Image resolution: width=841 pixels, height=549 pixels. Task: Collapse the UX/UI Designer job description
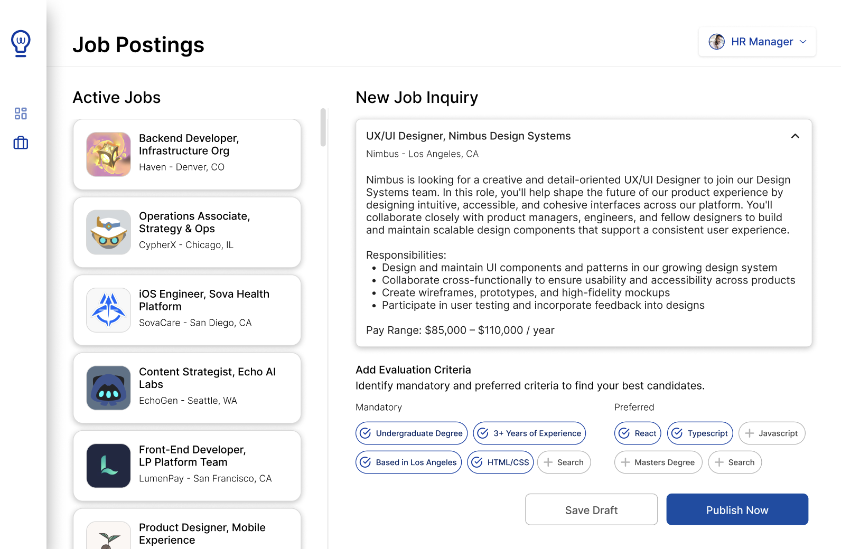tap(795, 136)
